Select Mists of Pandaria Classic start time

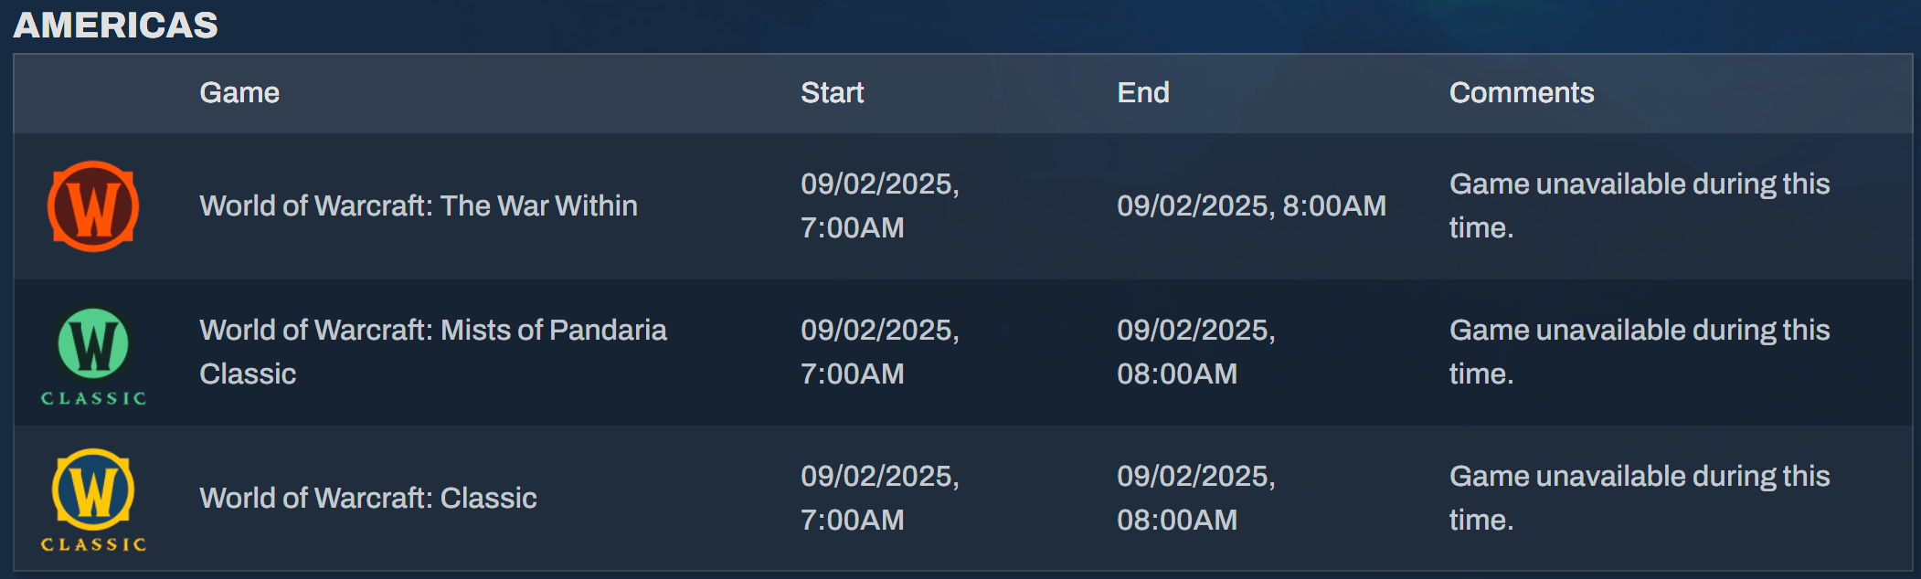coord(880,352)
